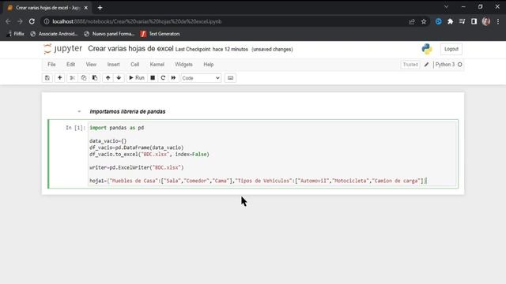Viewport: 506px width, 284px height.
Task: Interrupt the kernel stop icon
Action: click(x=153, y=78)
